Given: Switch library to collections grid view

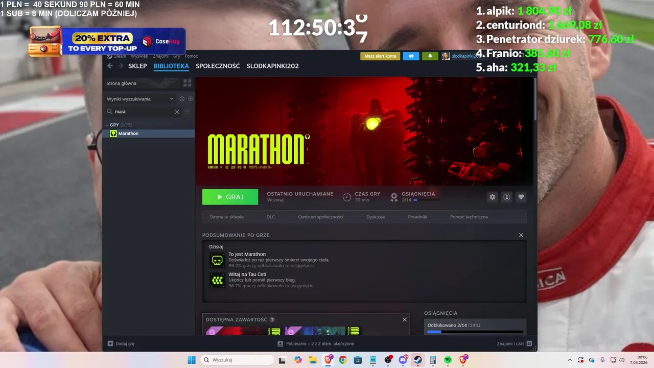Looking at the screenshot, I should tap(187, 83).
